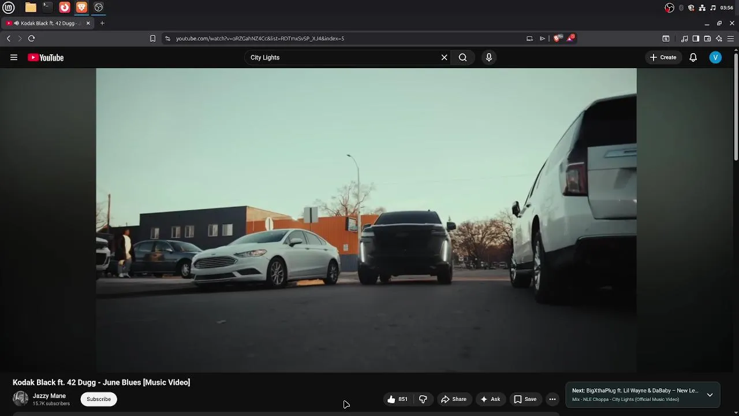The width and height of the screenshot is (739, 416).
Task: Click the video player to pause
Action: pos(367,220)
